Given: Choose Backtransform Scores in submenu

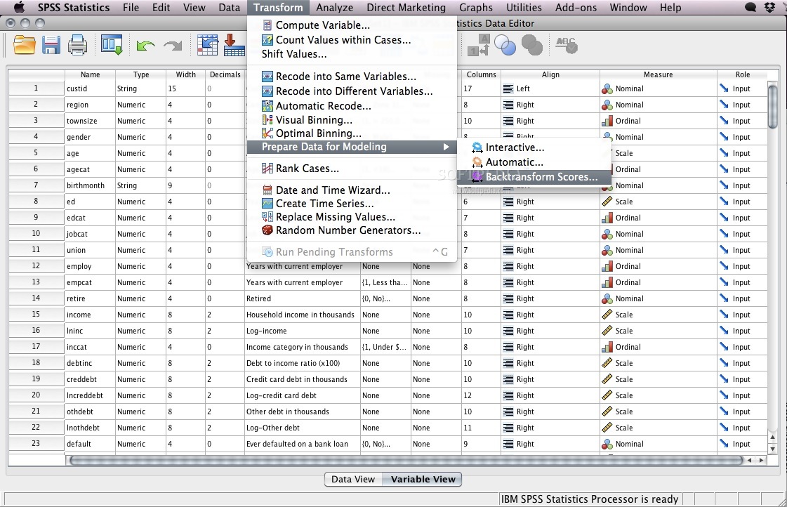Looking at the screenshot, I should (534, 177).
